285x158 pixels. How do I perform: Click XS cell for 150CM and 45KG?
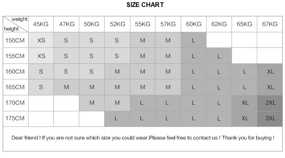(41, 40)
